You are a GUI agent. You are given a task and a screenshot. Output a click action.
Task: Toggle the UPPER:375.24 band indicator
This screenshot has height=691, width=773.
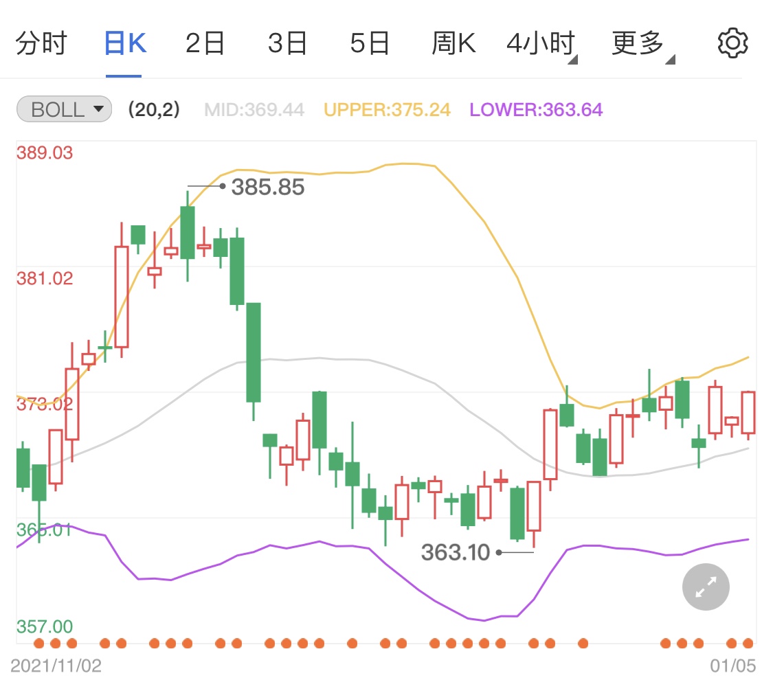pyautogui.click(x=387, y=109)
